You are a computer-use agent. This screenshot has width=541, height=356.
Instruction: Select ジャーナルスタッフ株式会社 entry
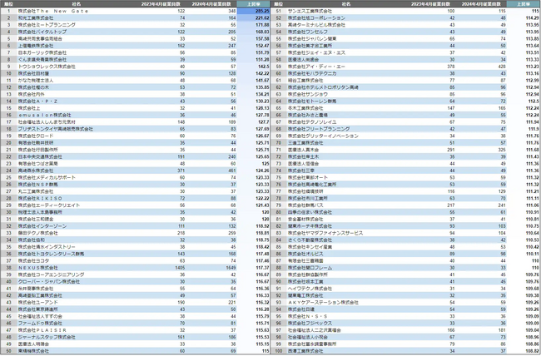(x=47, y=337)
